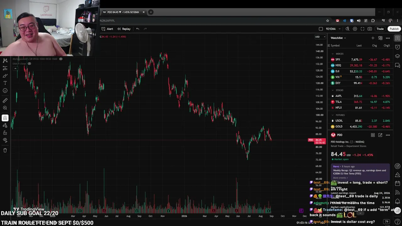Select the DXY watchlist row
This screenshot has height=226, width=402.
361,83
